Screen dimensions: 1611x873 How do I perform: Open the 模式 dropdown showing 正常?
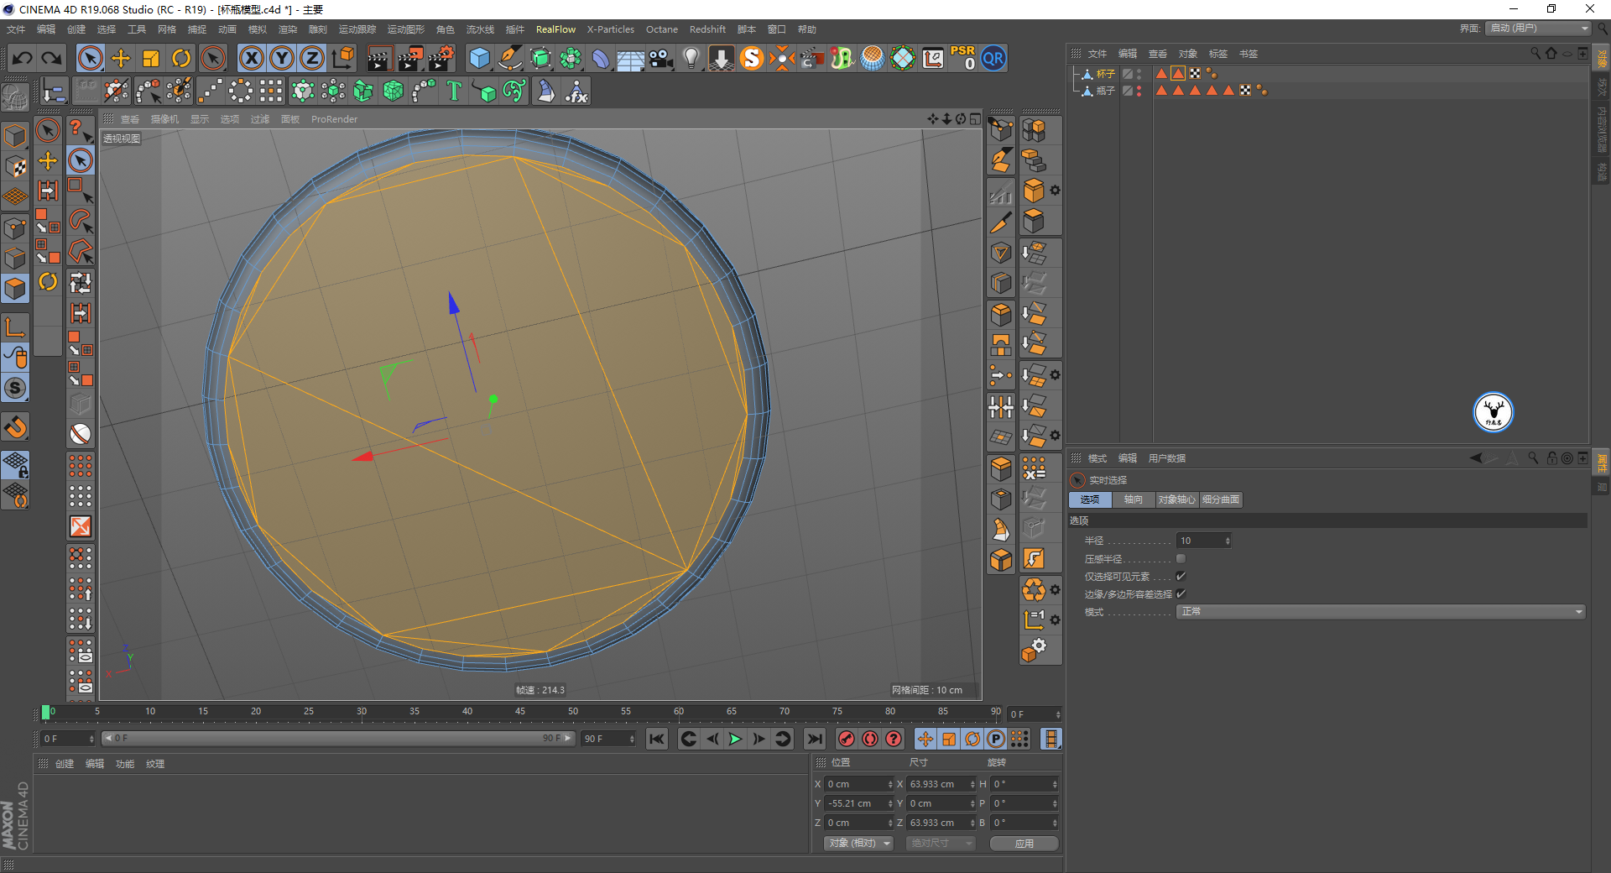[x=1380, y=612]
